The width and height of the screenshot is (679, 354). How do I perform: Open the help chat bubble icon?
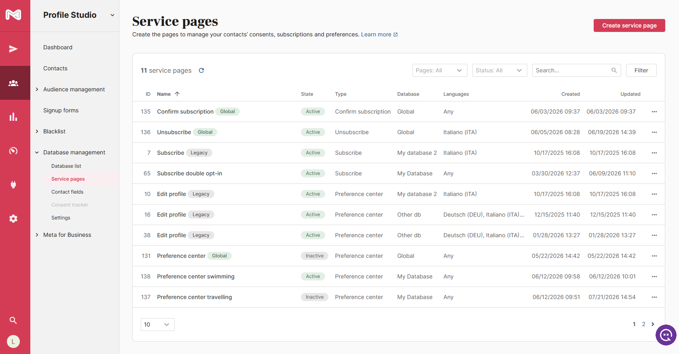coord(666,335)
